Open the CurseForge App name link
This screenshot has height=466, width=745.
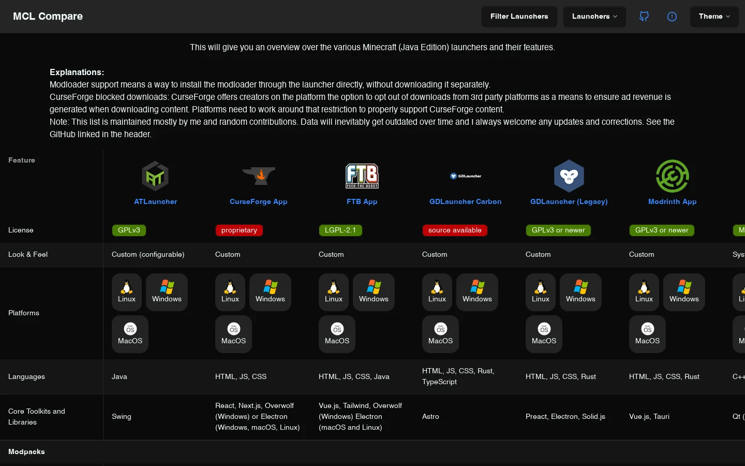pos(259,201)
